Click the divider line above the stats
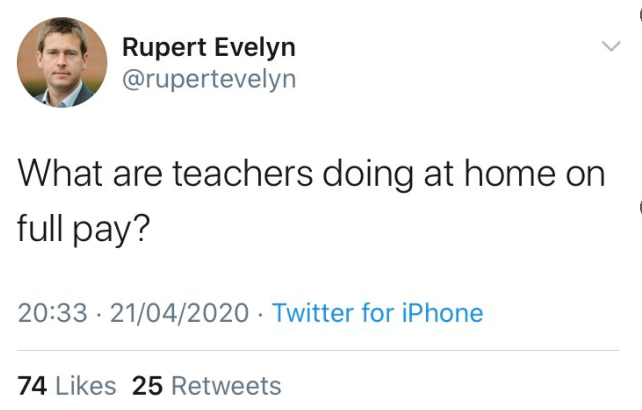Viewport: 642px width, 410px height. coord(318,350)
